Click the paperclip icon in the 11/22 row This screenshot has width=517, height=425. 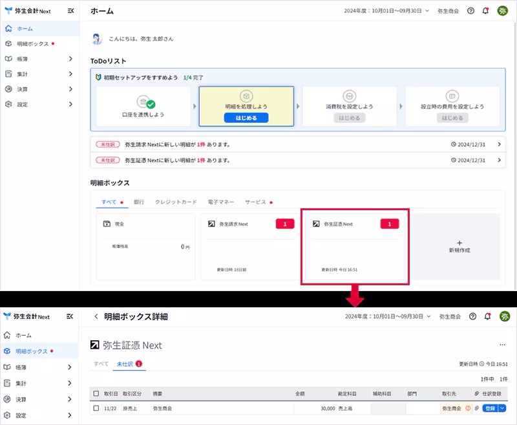click(x=476, y=409)
